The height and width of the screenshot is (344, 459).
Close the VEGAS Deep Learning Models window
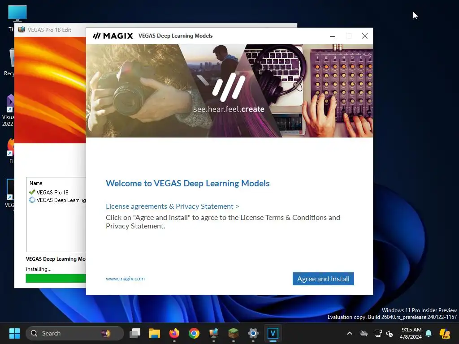click(365, 36)
